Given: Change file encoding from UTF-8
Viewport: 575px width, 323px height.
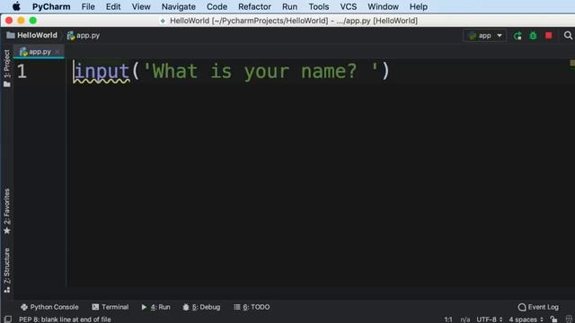Looking at the screenshot, I should [x=489, y=319].
